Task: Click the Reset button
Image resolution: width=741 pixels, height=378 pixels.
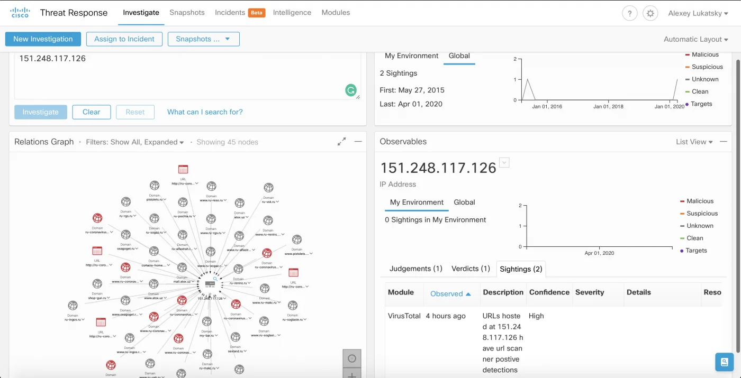Action: pyautogui.click(x=135, y=112)
